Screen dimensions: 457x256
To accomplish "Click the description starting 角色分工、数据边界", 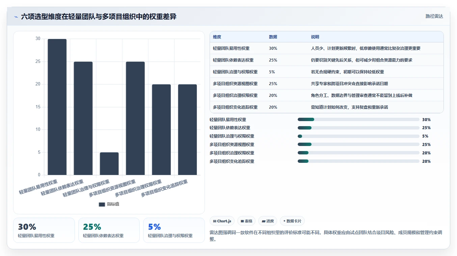I will pyautogui.click(x=361, y=96).
